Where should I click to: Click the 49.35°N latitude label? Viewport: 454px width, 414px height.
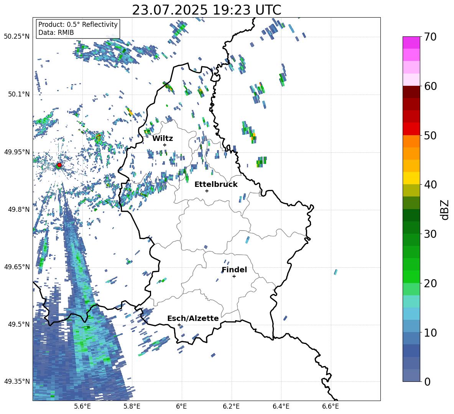[17, 381]
